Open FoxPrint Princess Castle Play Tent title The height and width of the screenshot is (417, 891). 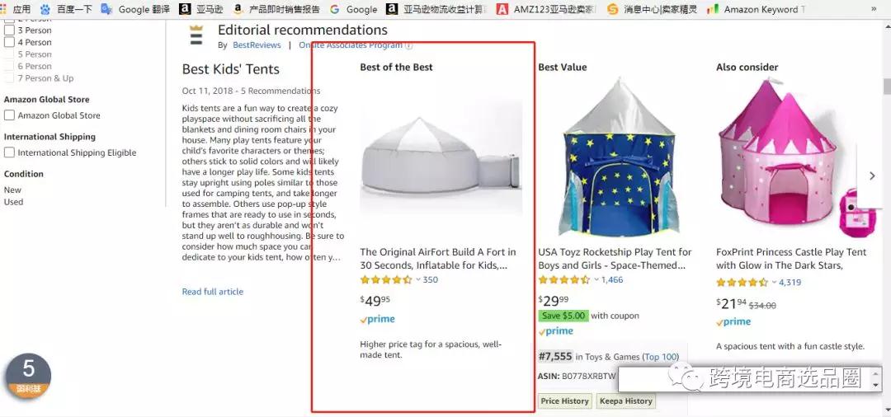click(791, 259)
